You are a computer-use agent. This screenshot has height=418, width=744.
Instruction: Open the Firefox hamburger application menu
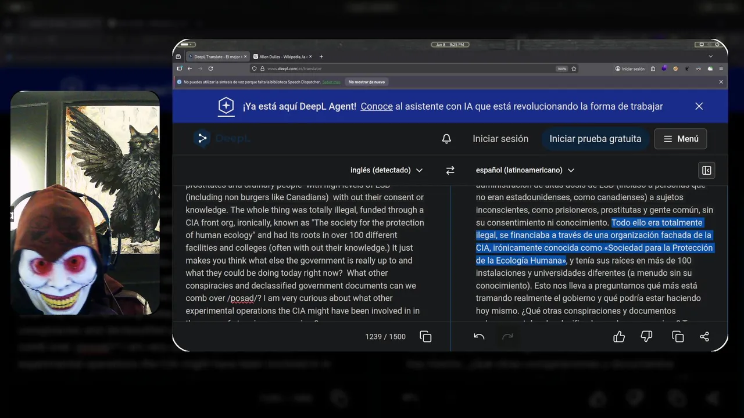[x=721, y=69]
